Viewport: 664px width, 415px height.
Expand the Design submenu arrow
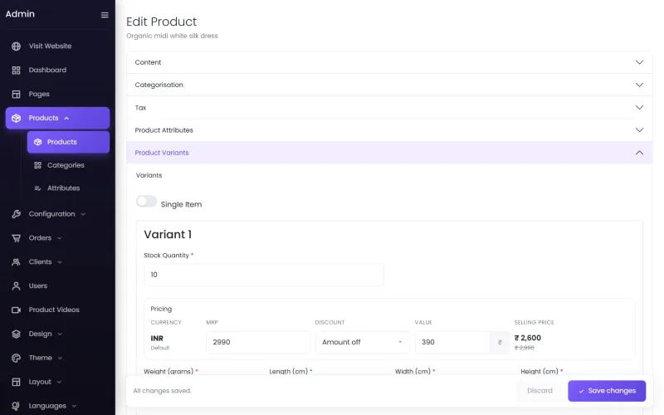coord(60,334)
